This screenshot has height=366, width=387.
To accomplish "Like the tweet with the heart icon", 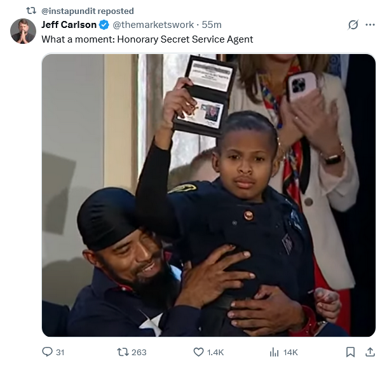I will [198, 352].
